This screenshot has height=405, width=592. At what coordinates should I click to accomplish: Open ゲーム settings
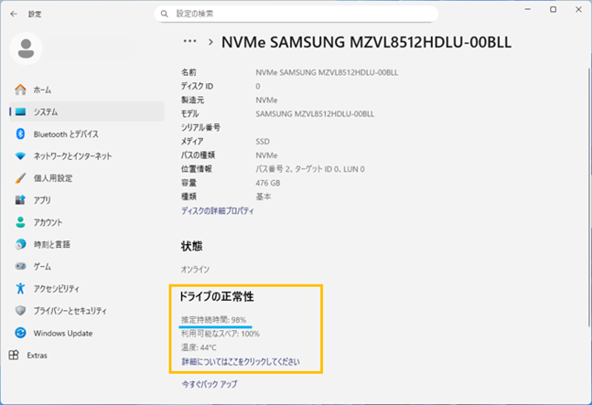click(87, 266)
